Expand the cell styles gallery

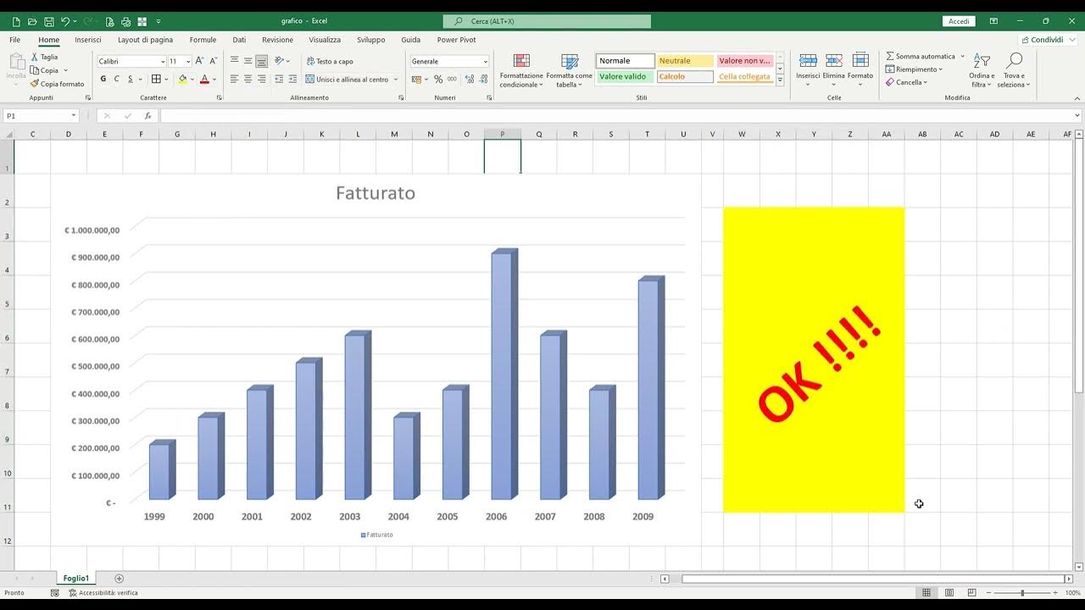(780, 80)
